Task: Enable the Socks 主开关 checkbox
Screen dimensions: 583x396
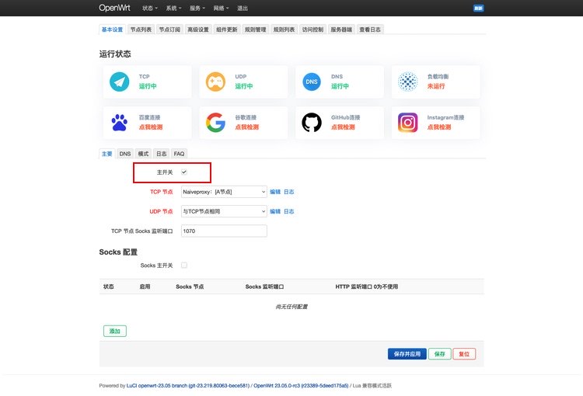Action: tap(184, 266)
